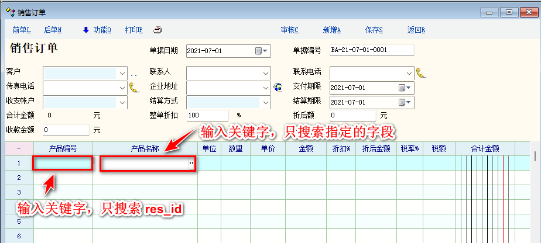541x243 pixels.
Task: Click the 保存 button
Action: (374, 30)
